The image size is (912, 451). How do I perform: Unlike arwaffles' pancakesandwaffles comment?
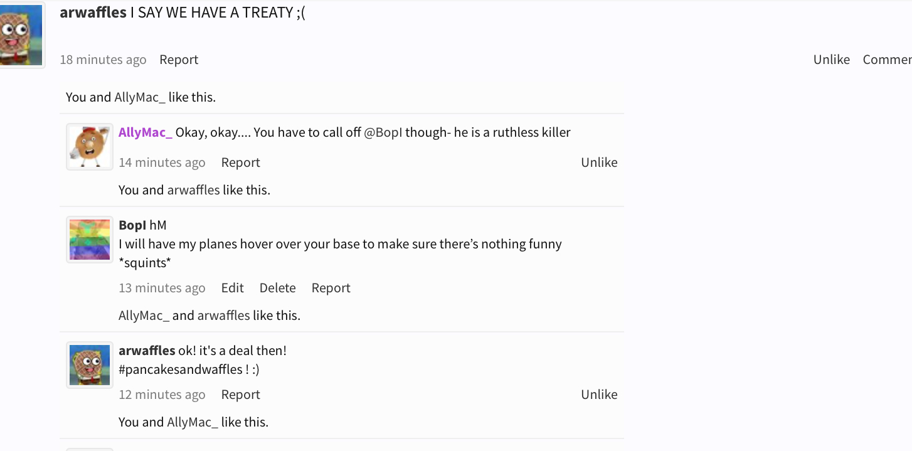click(x=599, y=395)
